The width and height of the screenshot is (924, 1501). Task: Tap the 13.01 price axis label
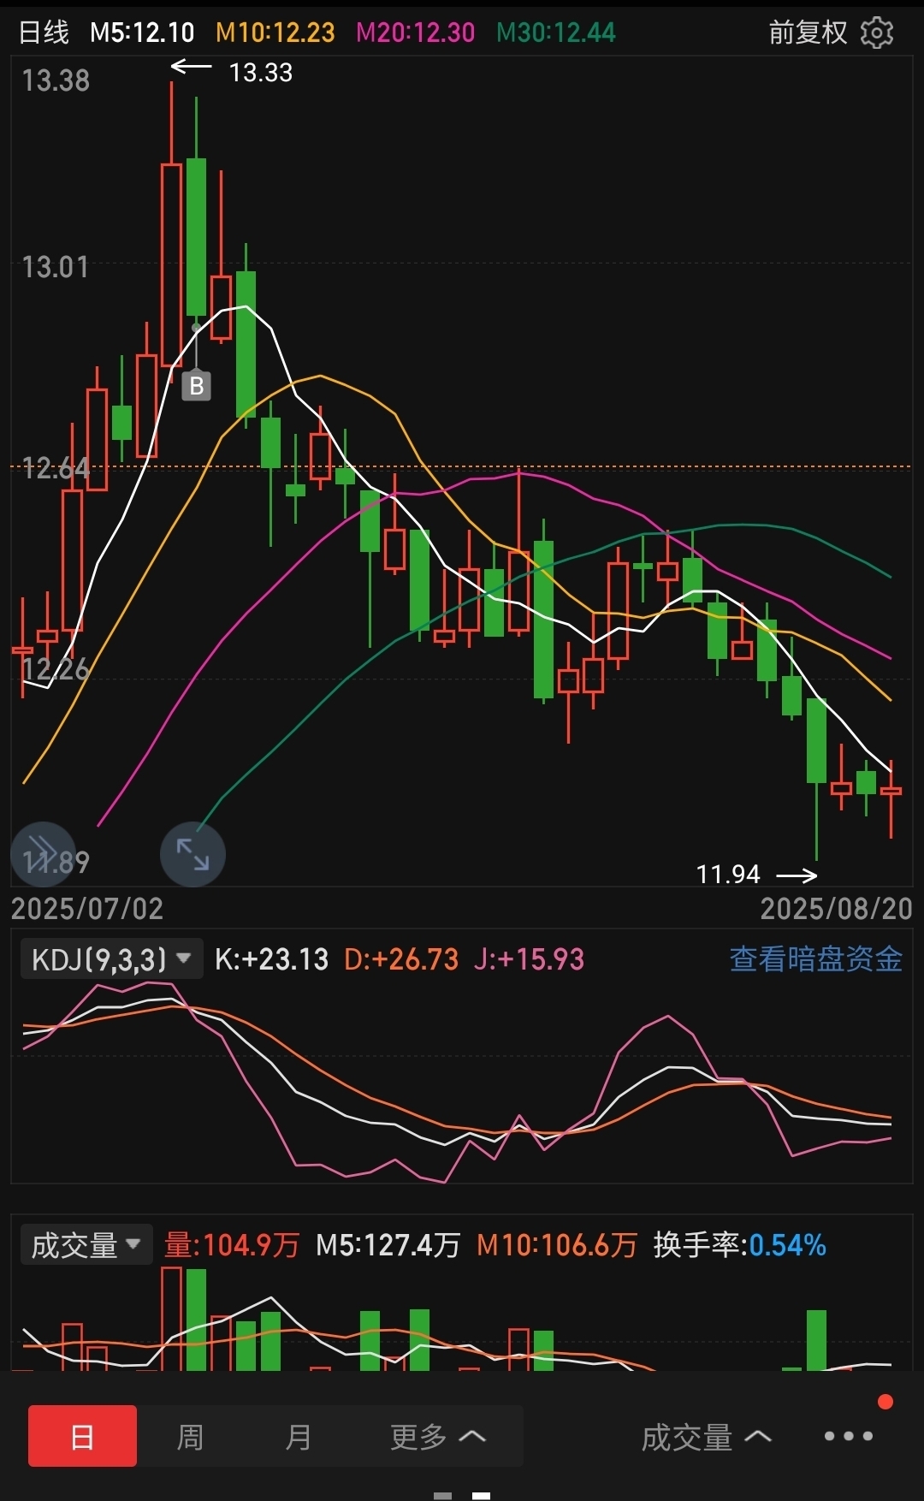point(56,267)
